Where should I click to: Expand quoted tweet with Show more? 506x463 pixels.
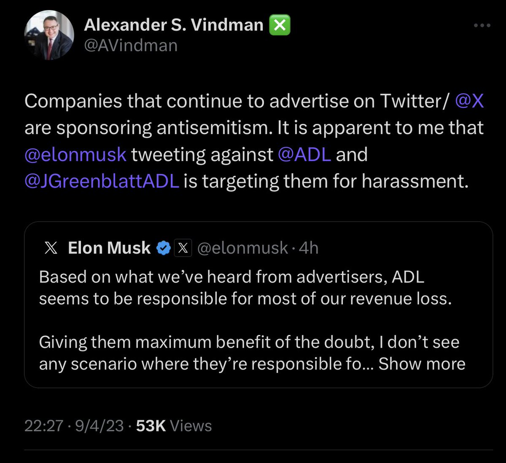422,364
